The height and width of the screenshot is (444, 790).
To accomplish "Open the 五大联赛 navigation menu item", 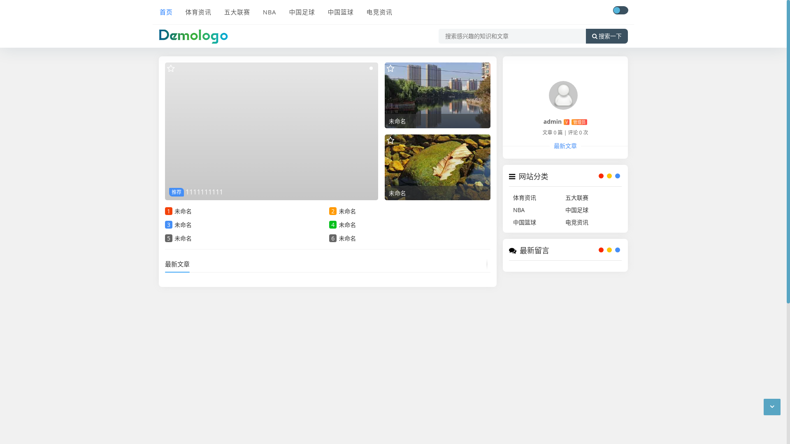I will tap(237, 12).
